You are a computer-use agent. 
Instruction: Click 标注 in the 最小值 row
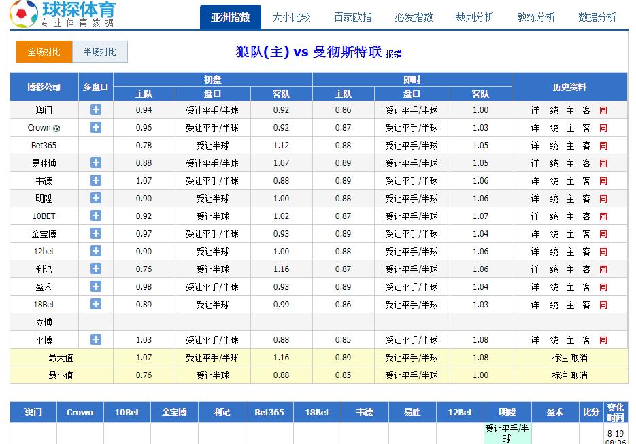point(560,375)
